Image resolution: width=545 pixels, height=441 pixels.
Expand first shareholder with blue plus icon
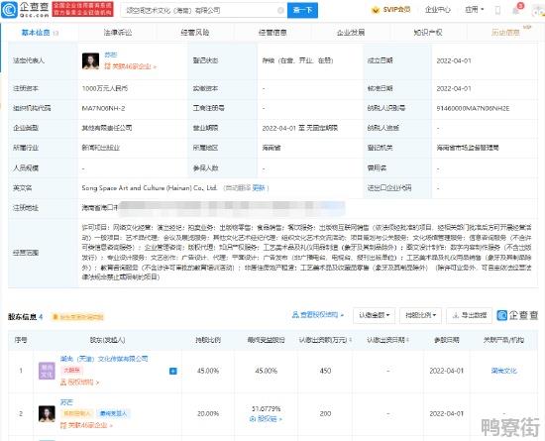pos(173,372)
